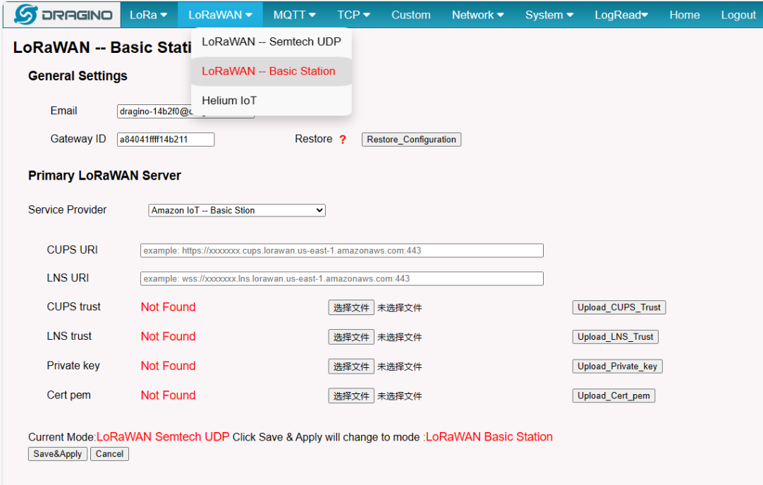Image resolution: width=763 pixels, height=485 pixels.
Task: Click the Cancel button
Action: pos(109,454)
